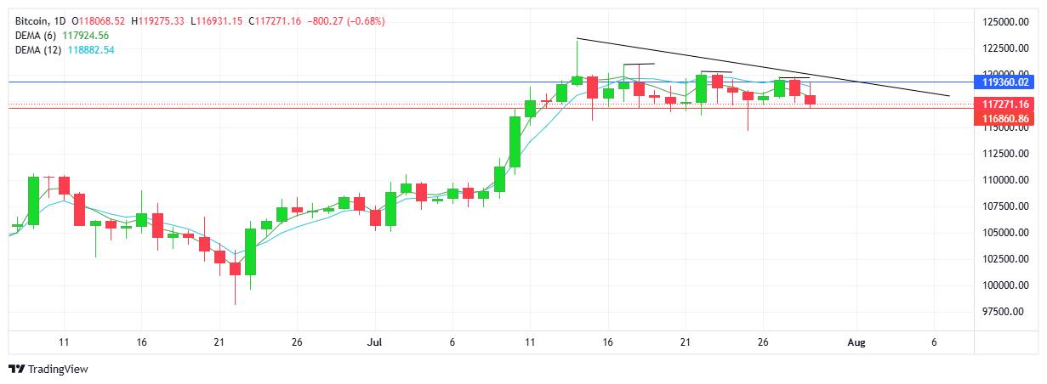The image size is (1047, 384).
Task: Click the 105000.00 price axis label
Action: [1006, 233]
